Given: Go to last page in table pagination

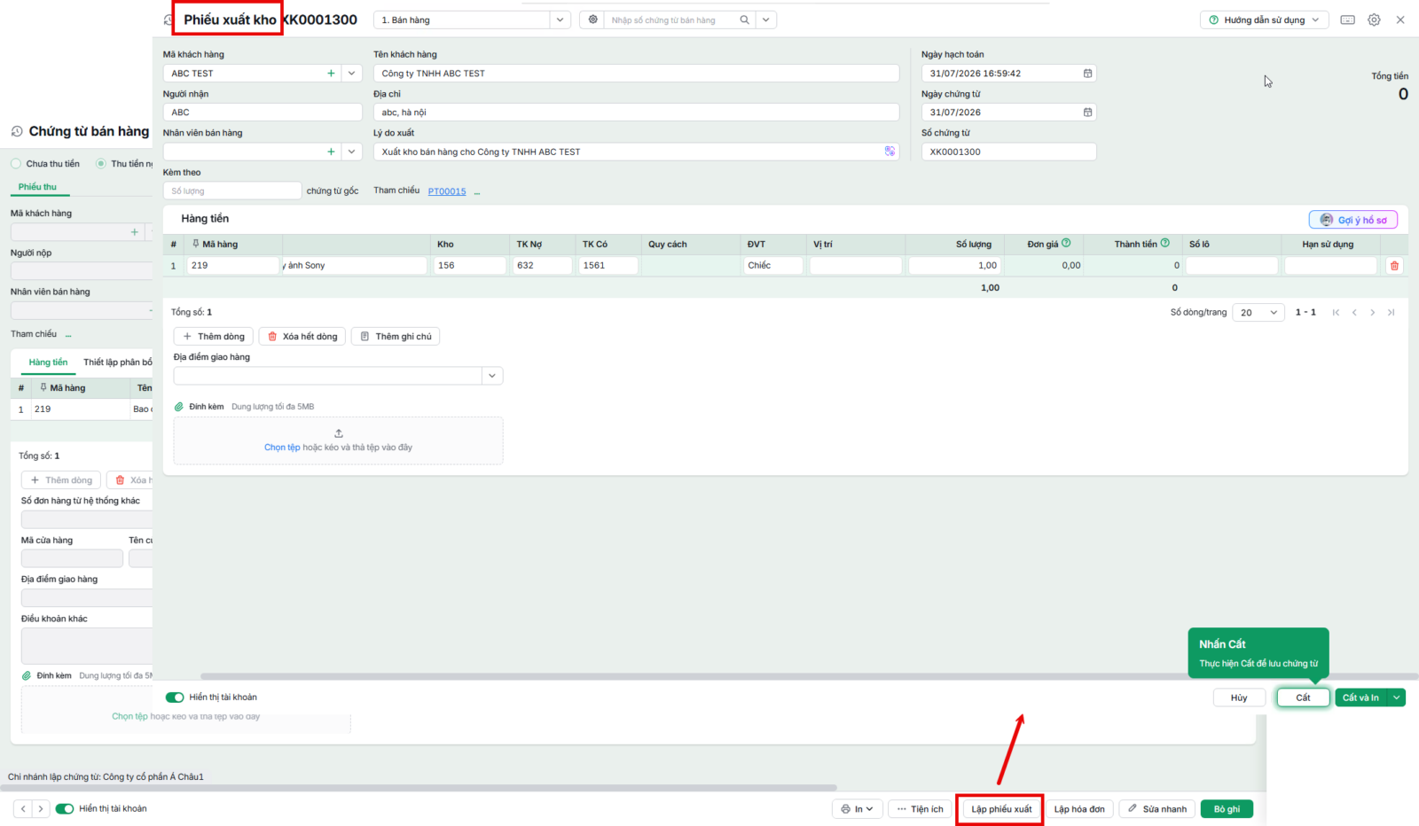Looking at the screenshot, I should point(1391,312).
